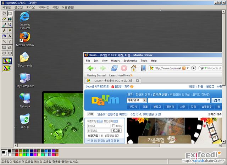This screenshot has width=227, height=165.
Task: Select the Airbrush spray tool
Action: (4, 36)
